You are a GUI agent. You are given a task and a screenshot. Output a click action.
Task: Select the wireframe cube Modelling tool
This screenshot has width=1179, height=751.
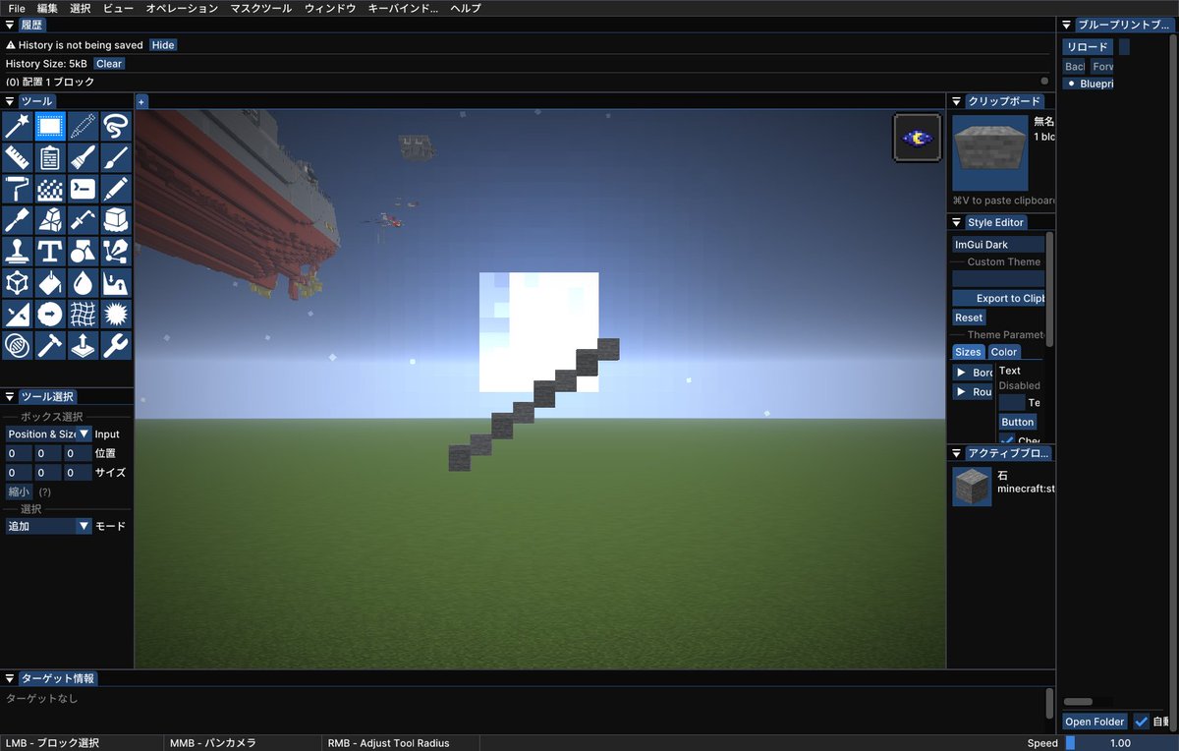click(x=18, y=283)
